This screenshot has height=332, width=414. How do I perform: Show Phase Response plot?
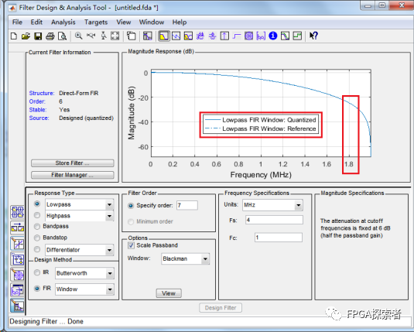coord(176,36)
